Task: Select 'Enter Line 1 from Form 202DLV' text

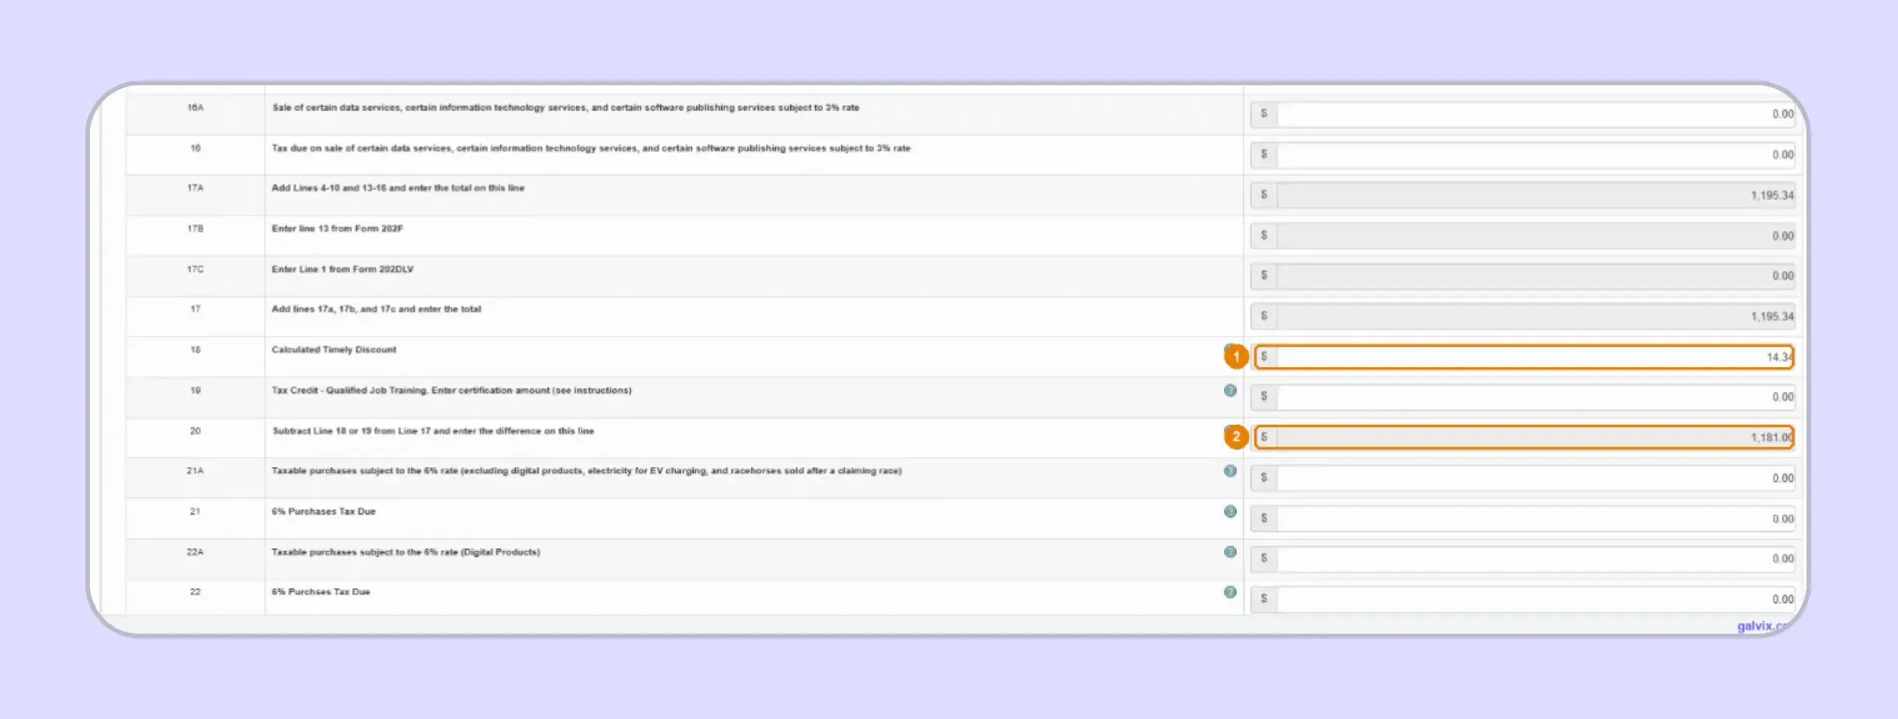Action: coord(342,269)
